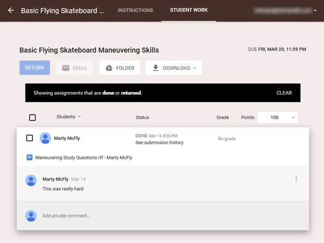Image resolution: width=324 pixels, height=243 pixels.
Task: Open the Points value dropdown showing 100
Action: click(277, 118)
